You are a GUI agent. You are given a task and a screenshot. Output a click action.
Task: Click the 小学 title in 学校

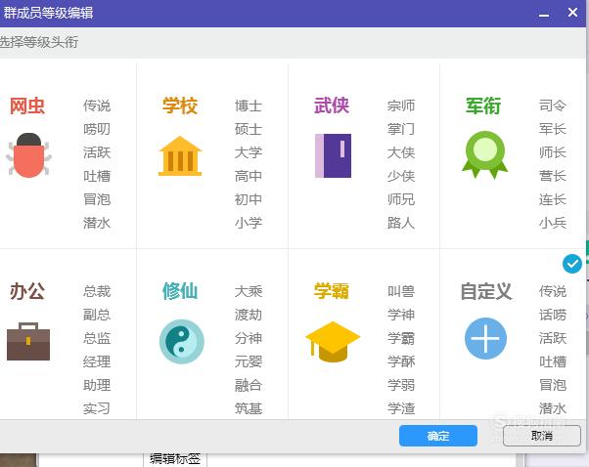point(249,223)
